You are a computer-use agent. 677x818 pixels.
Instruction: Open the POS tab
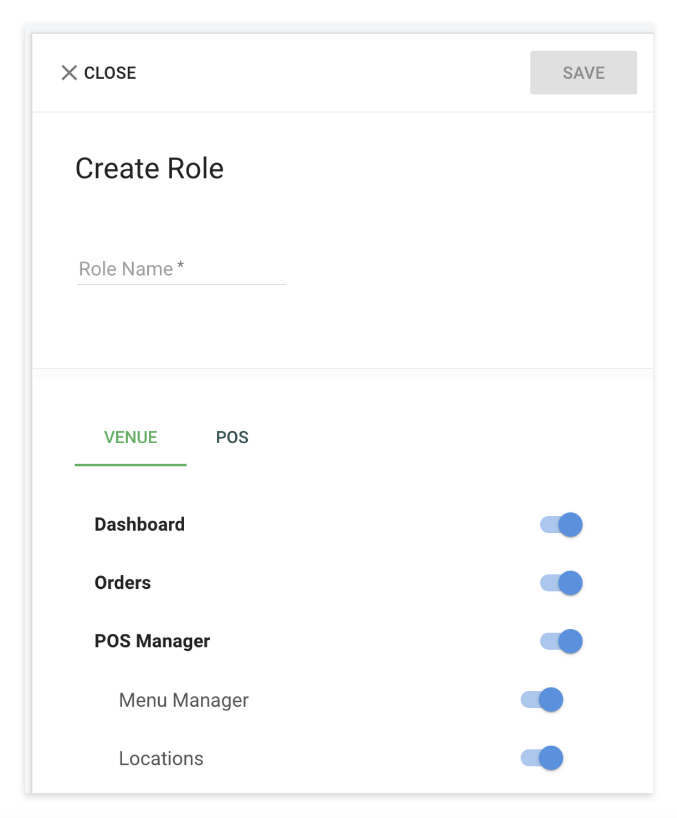click(232, 437)
